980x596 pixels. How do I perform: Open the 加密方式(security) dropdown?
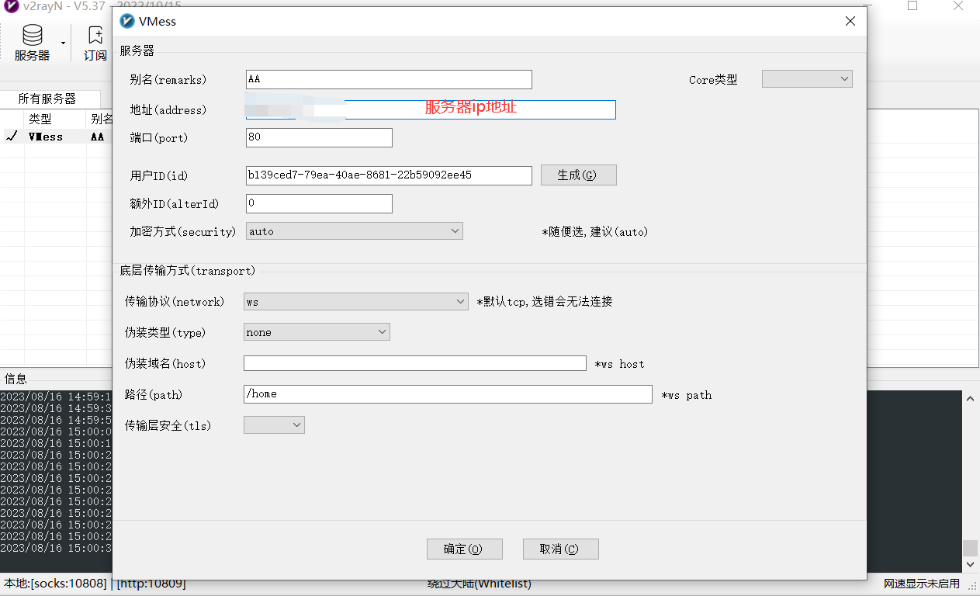point(355,231)
